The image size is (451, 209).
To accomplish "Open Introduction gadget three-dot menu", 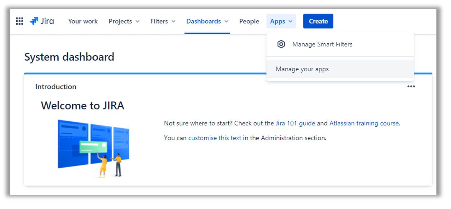I will click(411, 87).
